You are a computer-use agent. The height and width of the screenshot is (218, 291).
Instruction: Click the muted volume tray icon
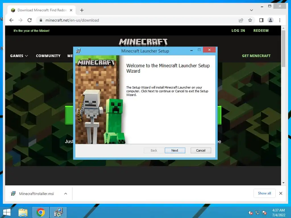coord(251,213)
